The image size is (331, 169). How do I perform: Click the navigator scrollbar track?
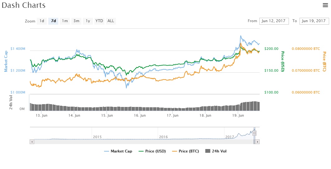144,142
